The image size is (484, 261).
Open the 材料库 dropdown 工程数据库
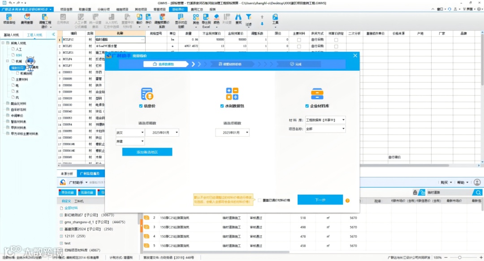click(x=325, y=120)
